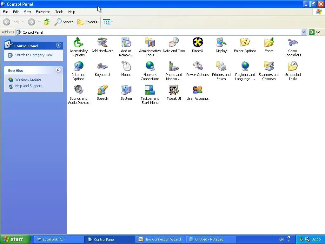This screenshot has width=325, height=244.
Task: Expand the Address bar dropdown
Action: click(304, 32)
